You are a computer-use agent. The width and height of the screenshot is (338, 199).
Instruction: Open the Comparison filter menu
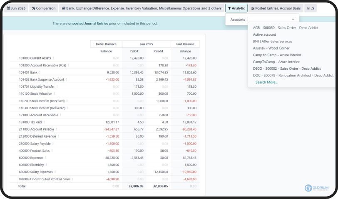[x=44, y=8]
